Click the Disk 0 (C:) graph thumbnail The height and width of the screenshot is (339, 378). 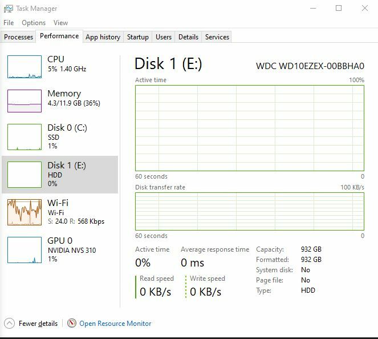tap(25, 137)
